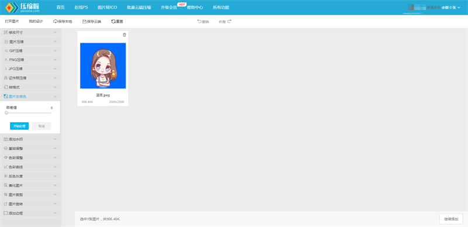
Task: Click the frame icon beside 添加边框
Action: point(6,214)
